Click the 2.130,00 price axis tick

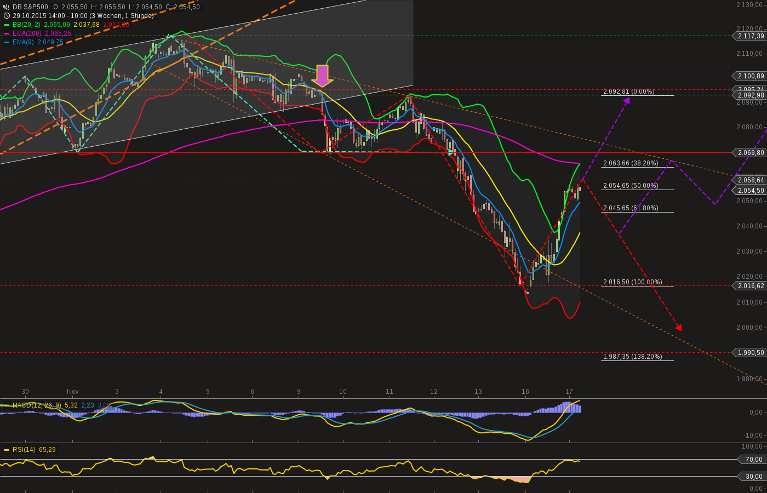(x=750, y=4)
